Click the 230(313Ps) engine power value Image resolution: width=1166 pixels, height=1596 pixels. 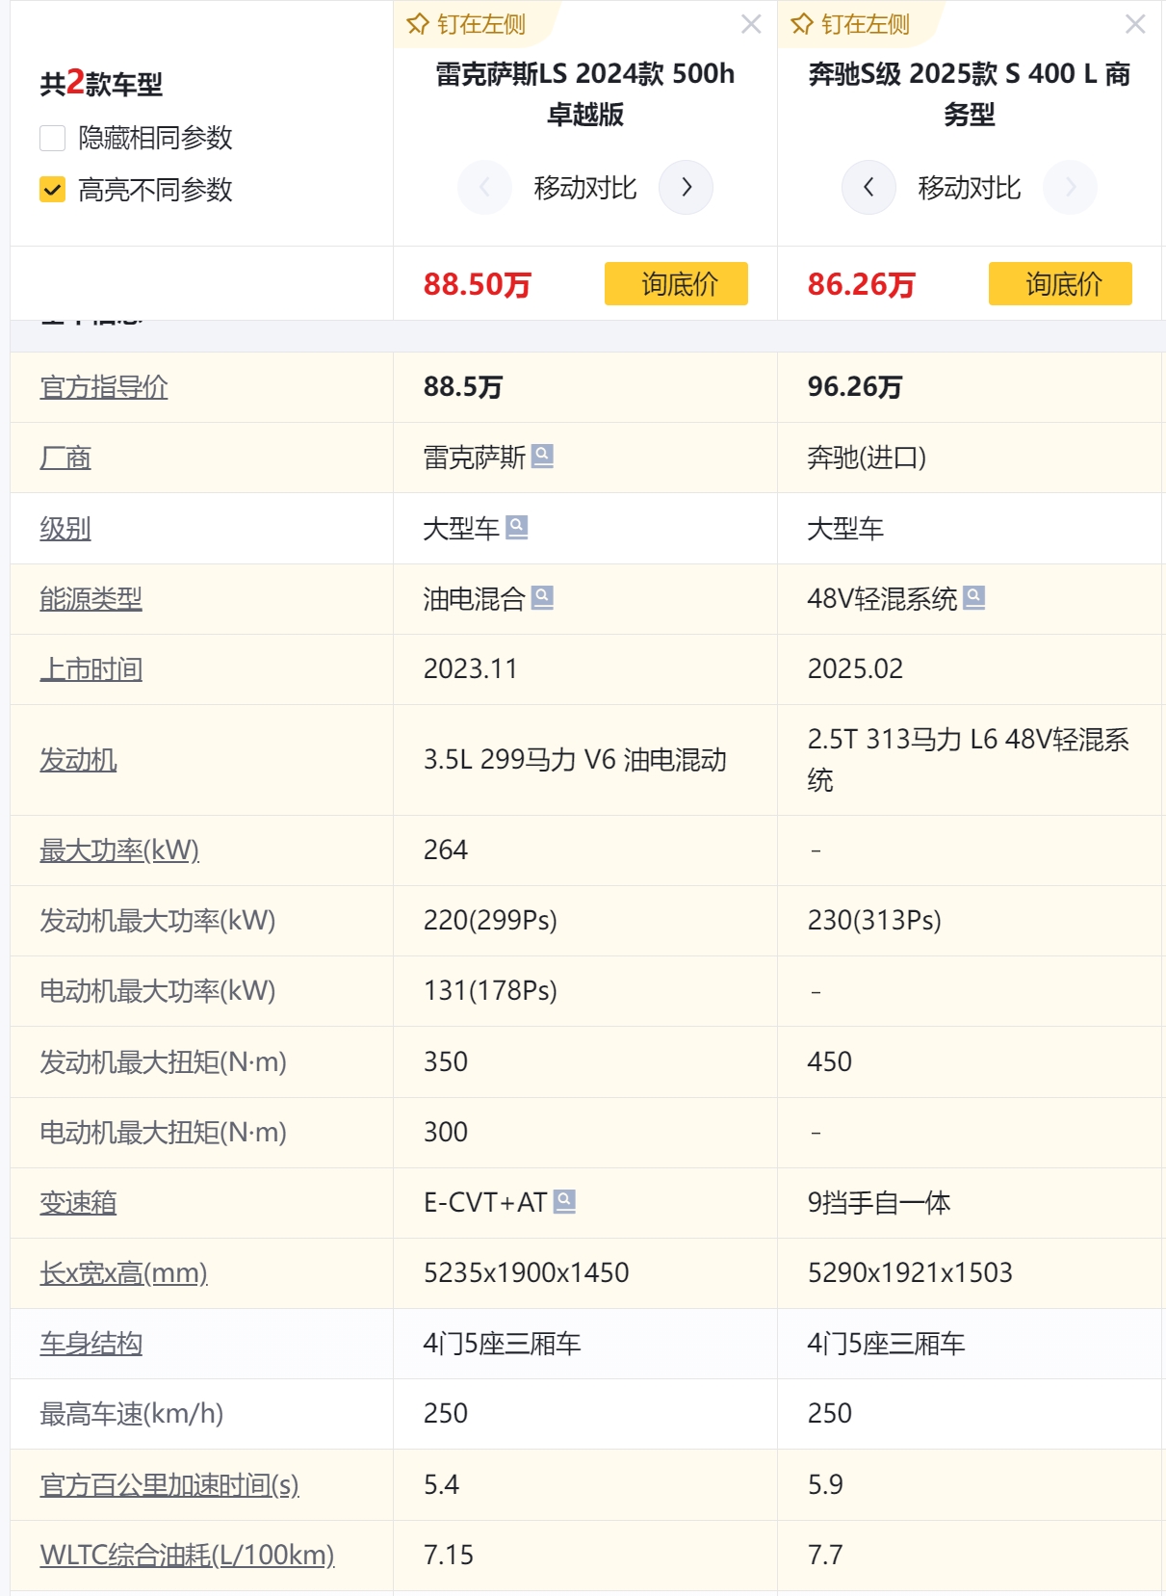874,921
